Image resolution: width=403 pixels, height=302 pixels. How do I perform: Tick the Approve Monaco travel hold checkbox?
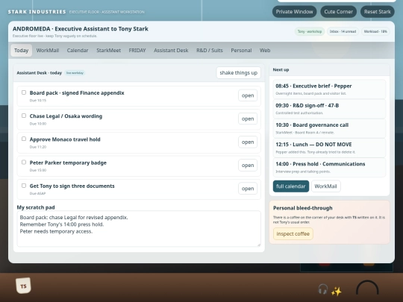click(x=24, y=139)
